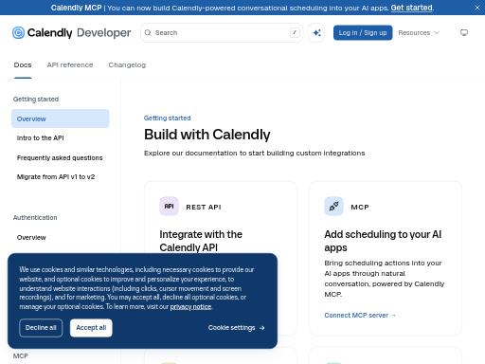The width and height of the screenshot is (485, 364).
Task: Toggle the theme monitor icon
Action: (x=464, y=32)
